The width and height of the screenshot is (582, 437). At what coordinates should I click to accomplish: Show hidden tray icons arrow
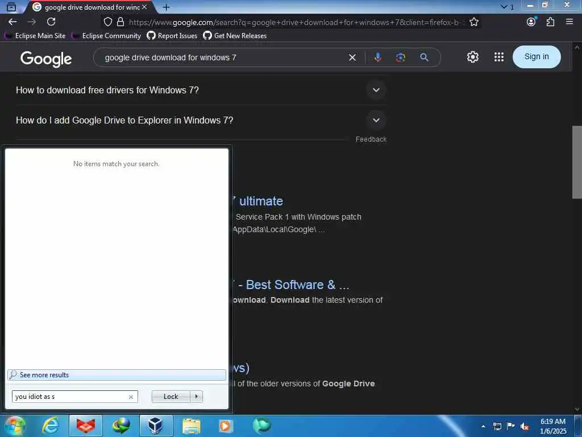pos(483,426)
